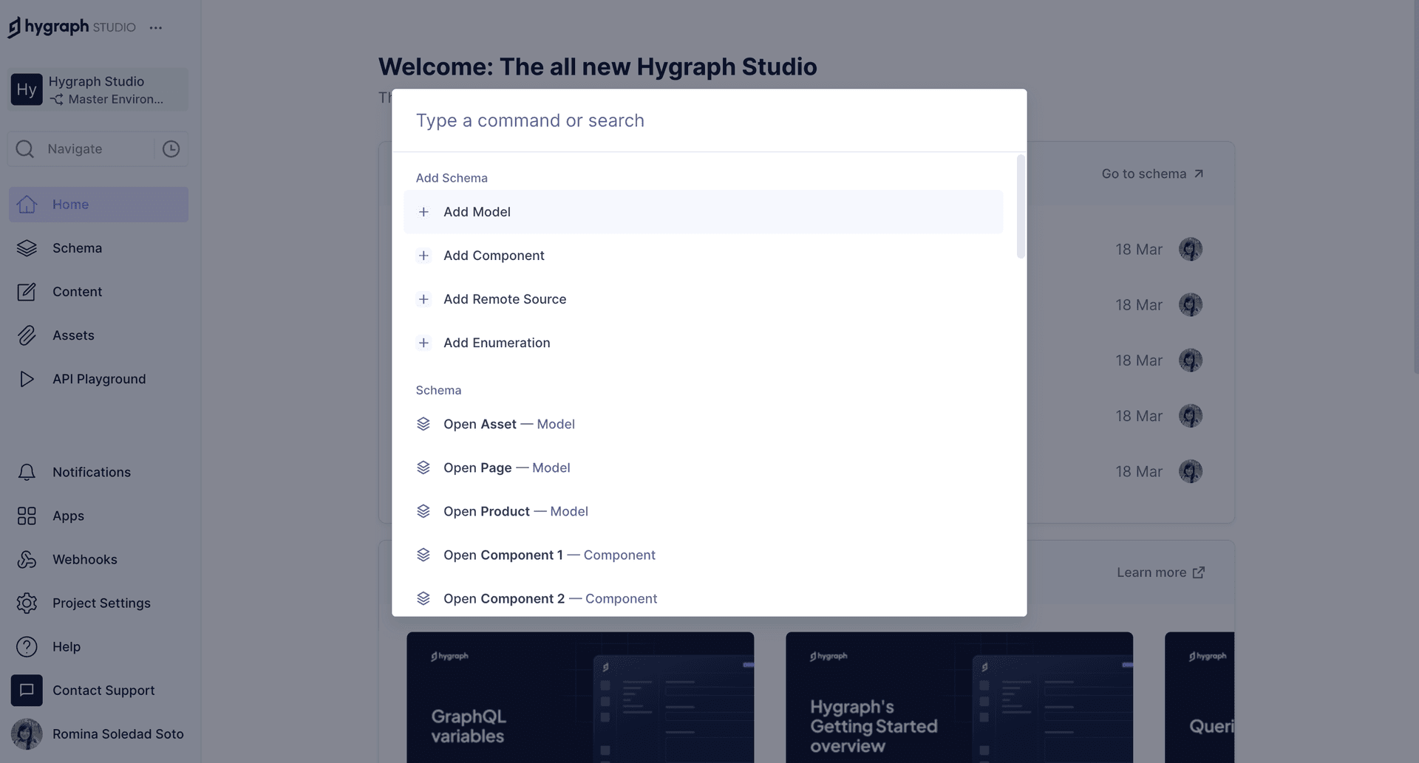Open Contact Support
This screenshot has width=1419, height=763.
[103, 690]
